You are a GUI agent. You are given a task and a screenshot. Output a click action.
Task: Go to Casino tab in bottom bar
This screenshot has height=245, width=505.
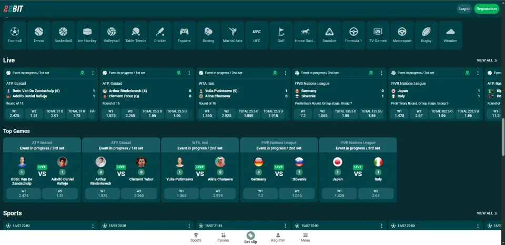pyautogui.click(x=223, y=238)
